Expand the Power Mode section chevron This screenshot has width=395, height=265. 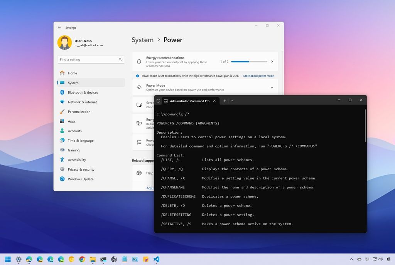pos(272,87)
